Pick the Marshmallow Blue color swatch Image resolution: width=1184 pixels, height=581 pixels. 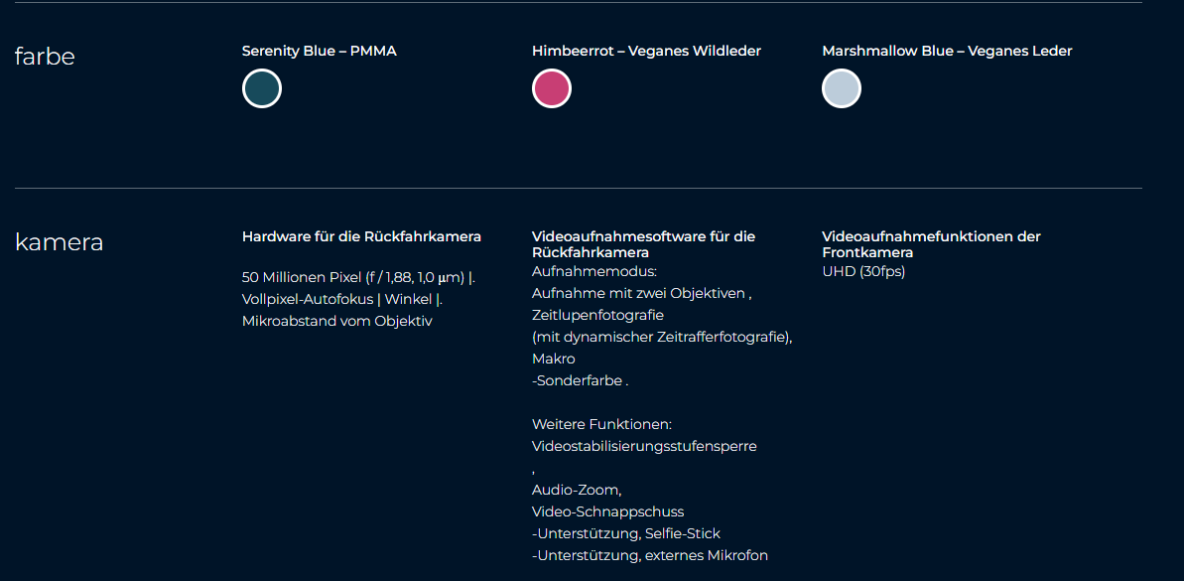point(842,88)
